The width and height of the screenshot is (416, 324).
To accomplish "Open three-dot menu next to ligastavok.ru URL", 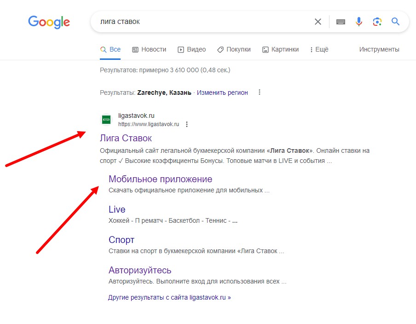I will pos(187,124).
